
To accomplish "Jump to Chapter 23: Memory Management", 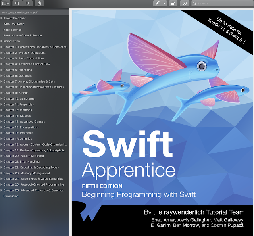I will tap(27, 173).
